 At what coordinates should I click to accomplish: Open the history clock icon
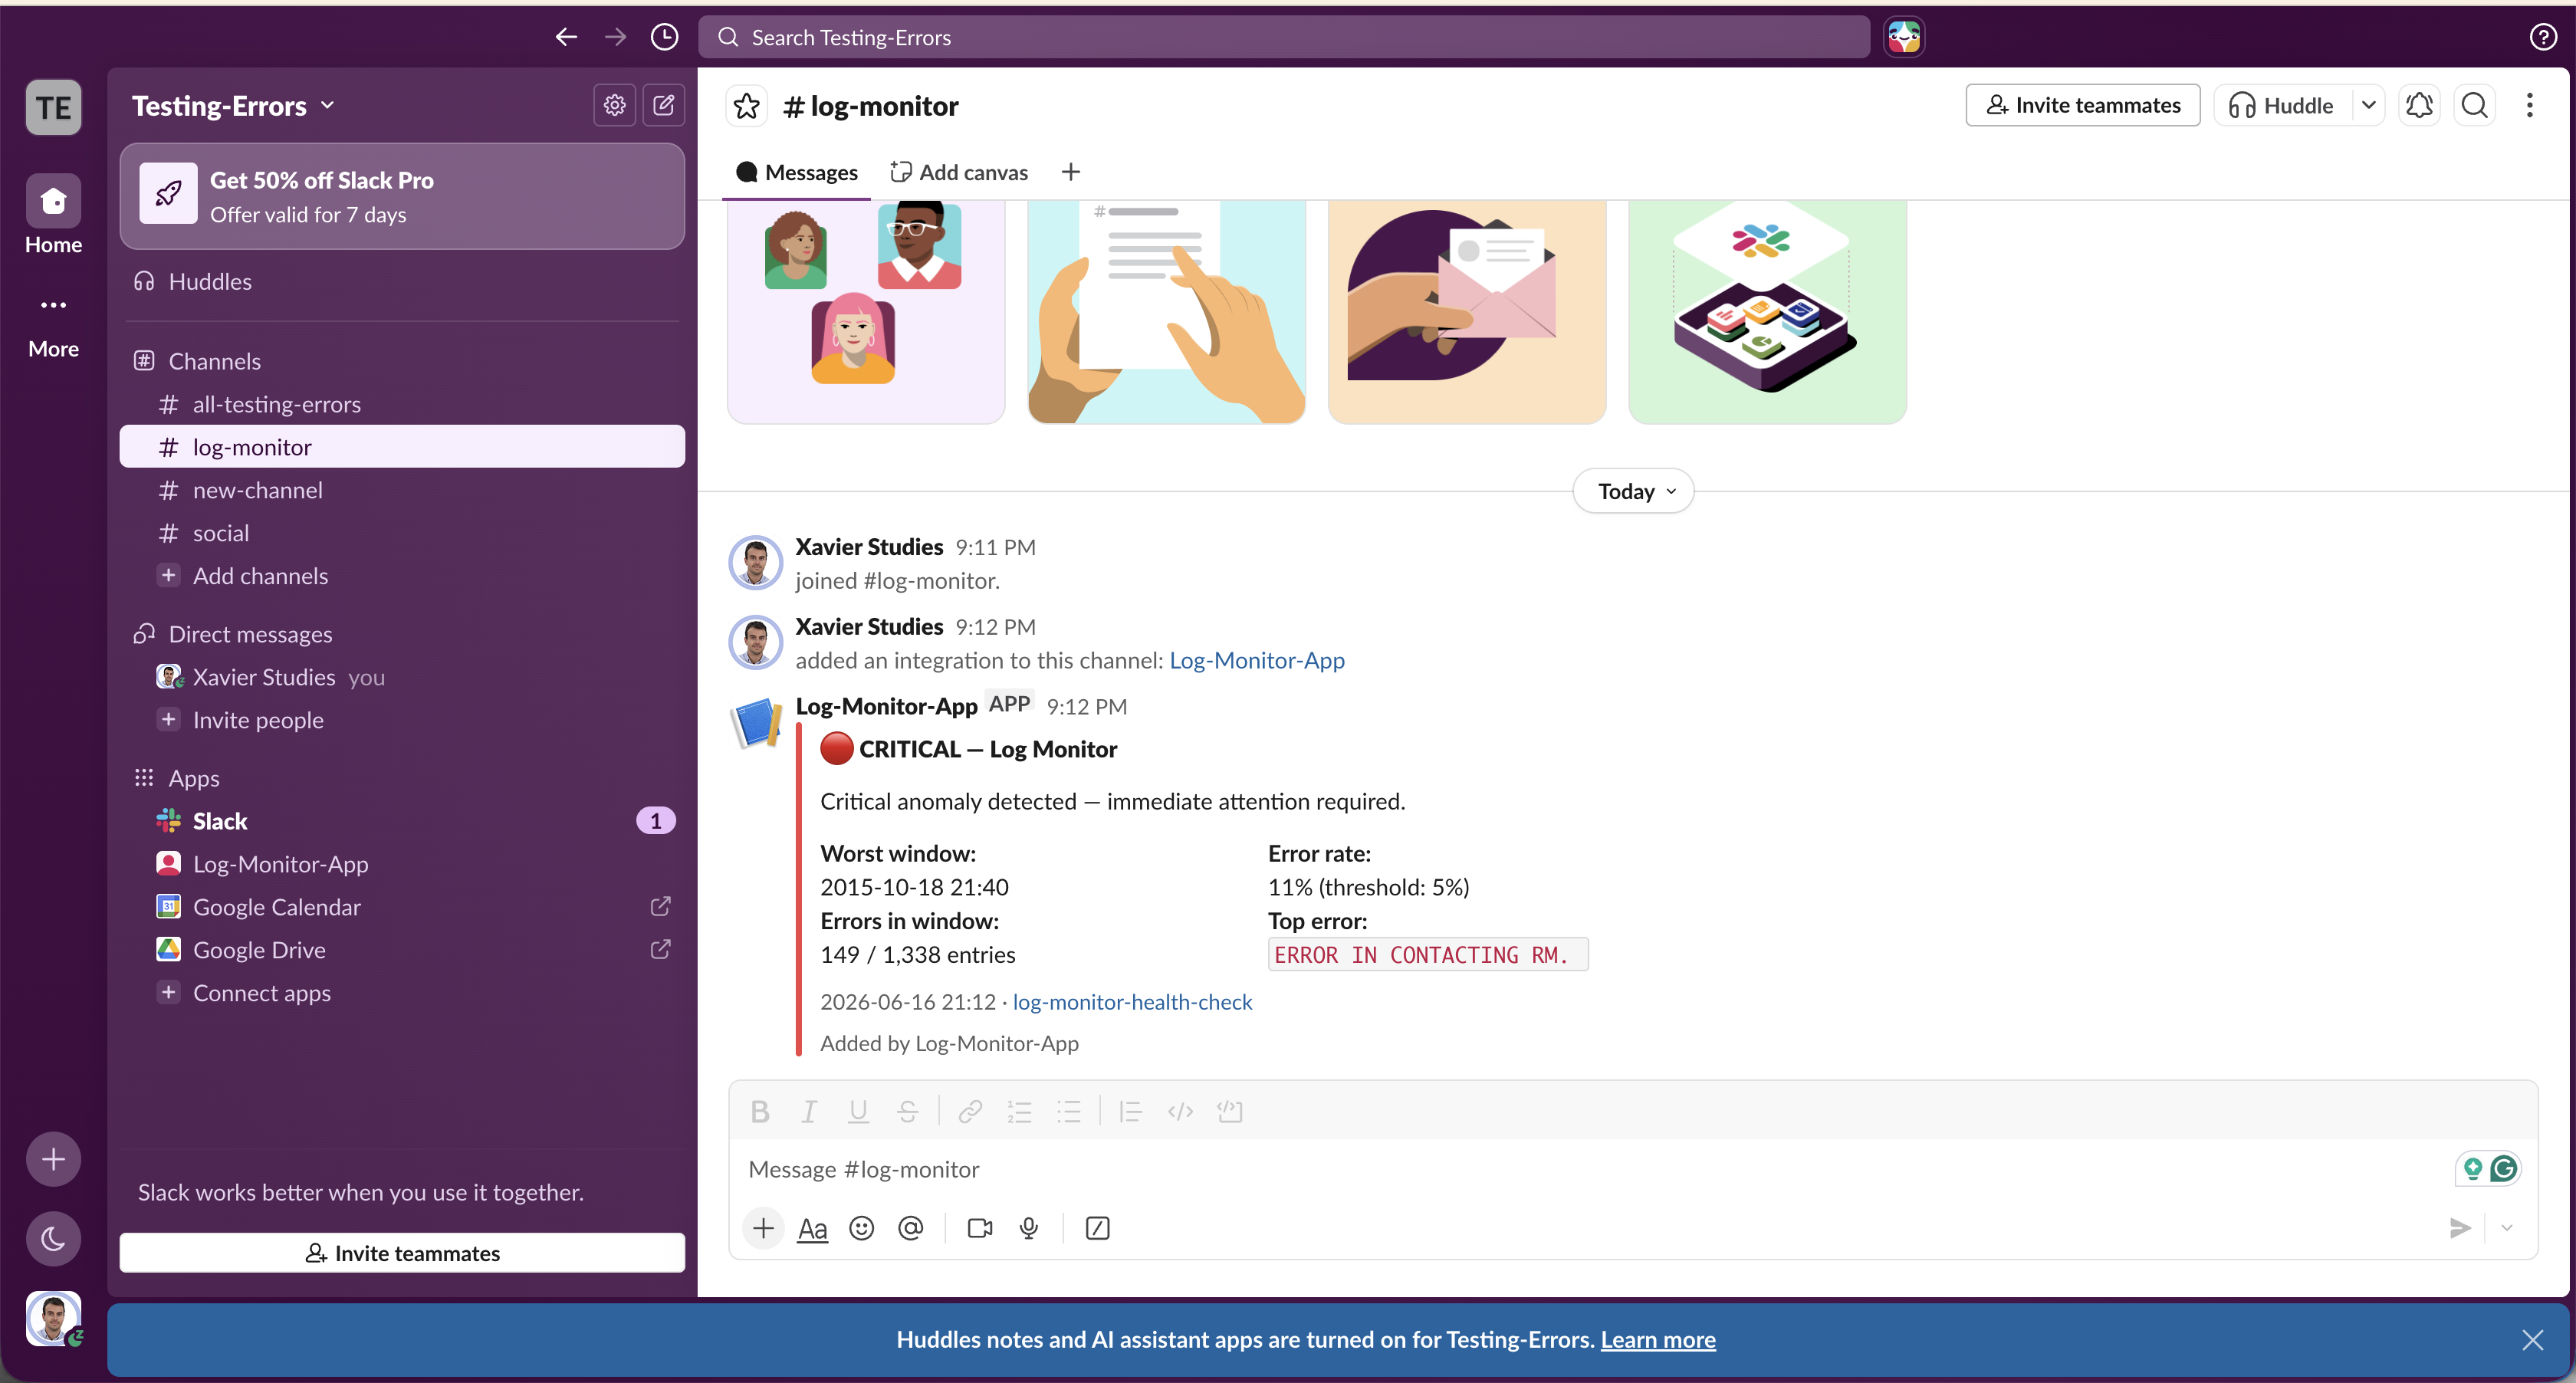pyautogui.click(x=664, y=37)
